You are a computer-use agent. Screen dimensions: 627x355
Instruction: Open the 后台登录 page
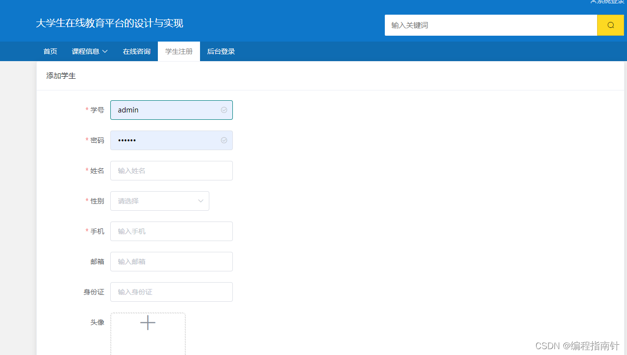pos(221,51)
